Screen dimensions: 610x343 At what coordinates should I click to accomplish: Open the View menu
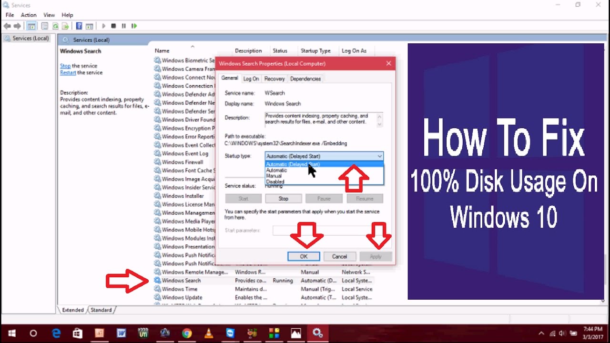point(50,15)
